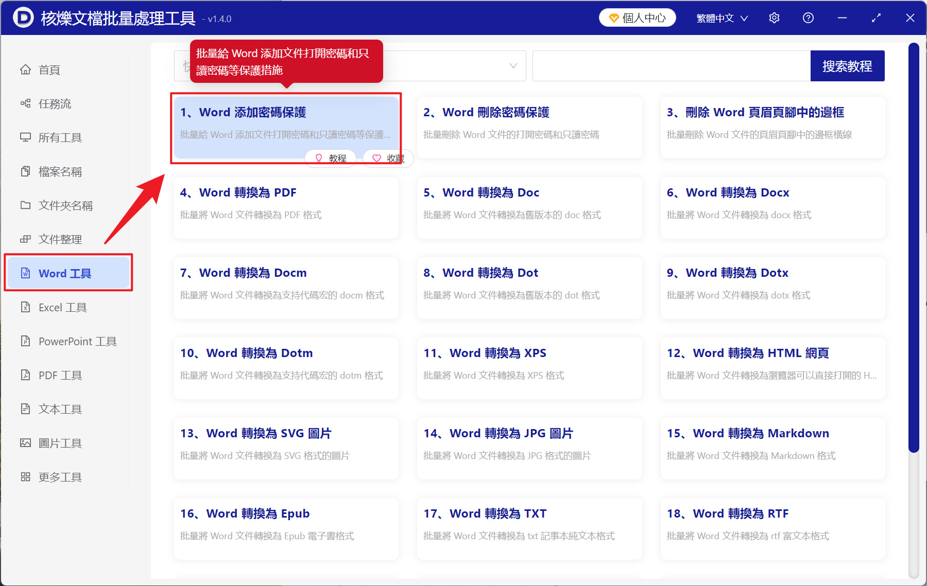Click inside the tutorial search input field
Viewport: 927px width, 586px height.
pos(669,65)
